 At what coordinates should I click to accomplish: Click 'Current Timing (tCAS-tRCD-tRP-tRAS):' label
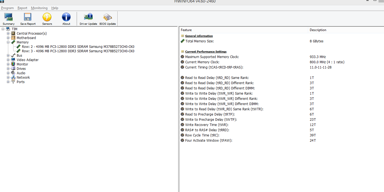pyautogui.click(x=214, y=67)
